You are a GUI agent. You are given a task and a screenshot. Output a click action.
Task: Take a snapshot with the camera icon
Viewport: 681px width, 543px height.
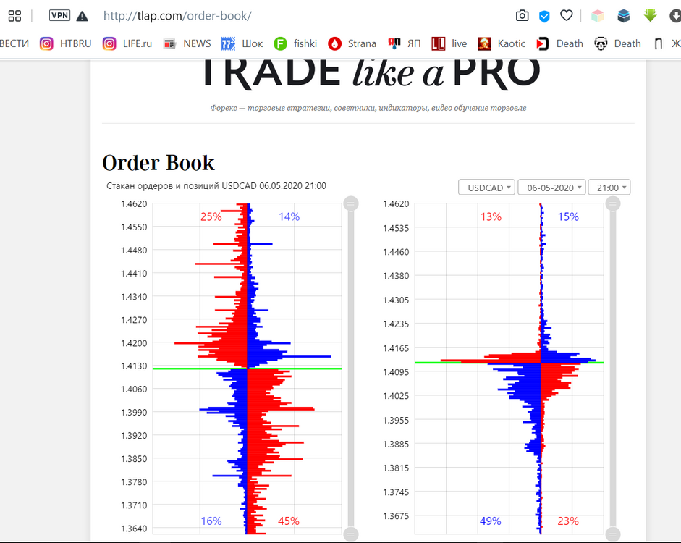click(522, 16)
